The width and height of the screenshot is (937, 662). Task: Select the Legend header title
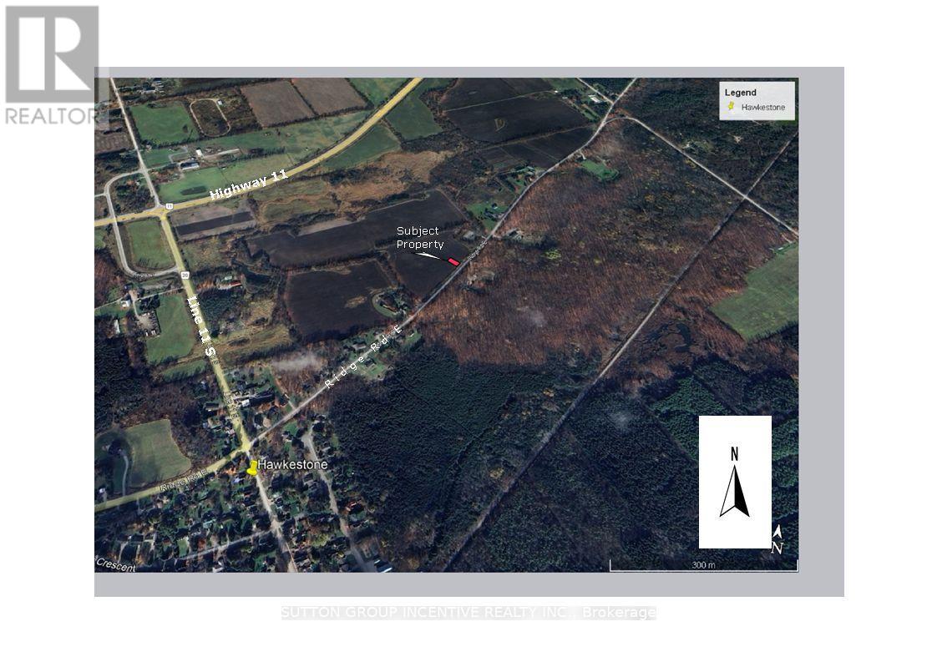click(x=742, y=92)
